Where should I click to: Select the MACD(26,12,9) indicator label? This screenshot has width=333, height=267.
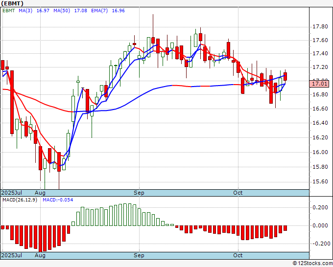click(x=20, y=200)
